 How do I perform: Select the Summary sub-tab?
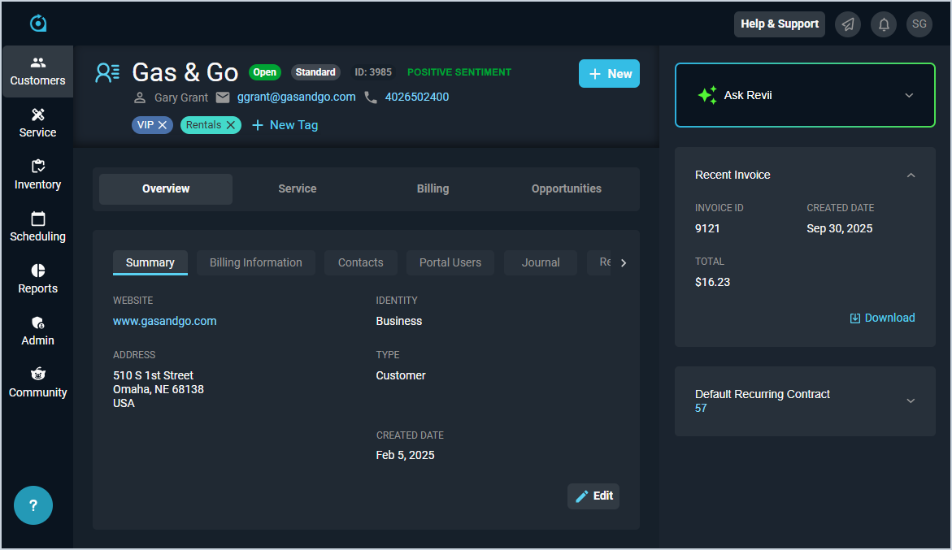150,262
